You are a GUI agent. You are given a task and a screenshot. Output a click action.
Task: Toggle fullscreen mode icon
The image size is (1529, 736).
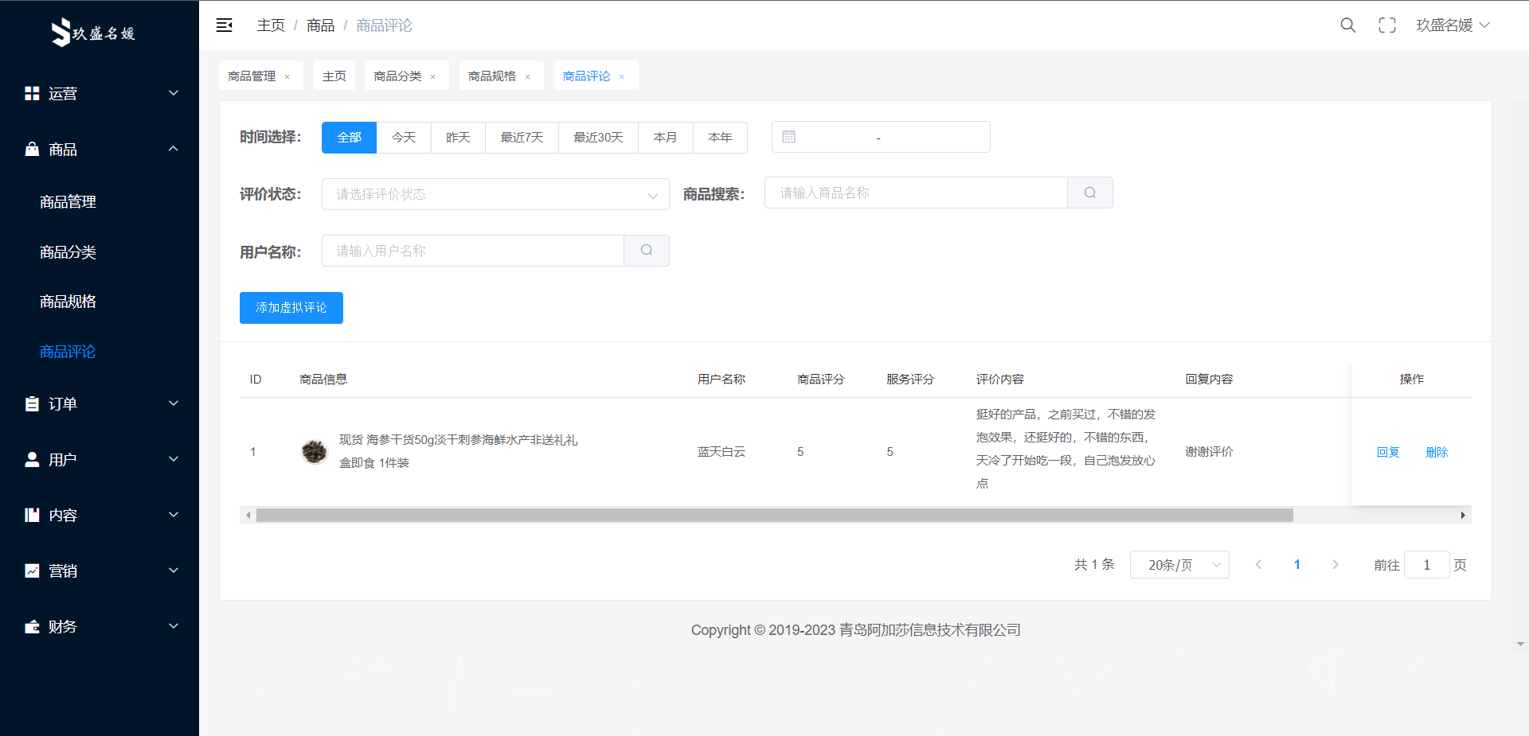coord(1386,25)
